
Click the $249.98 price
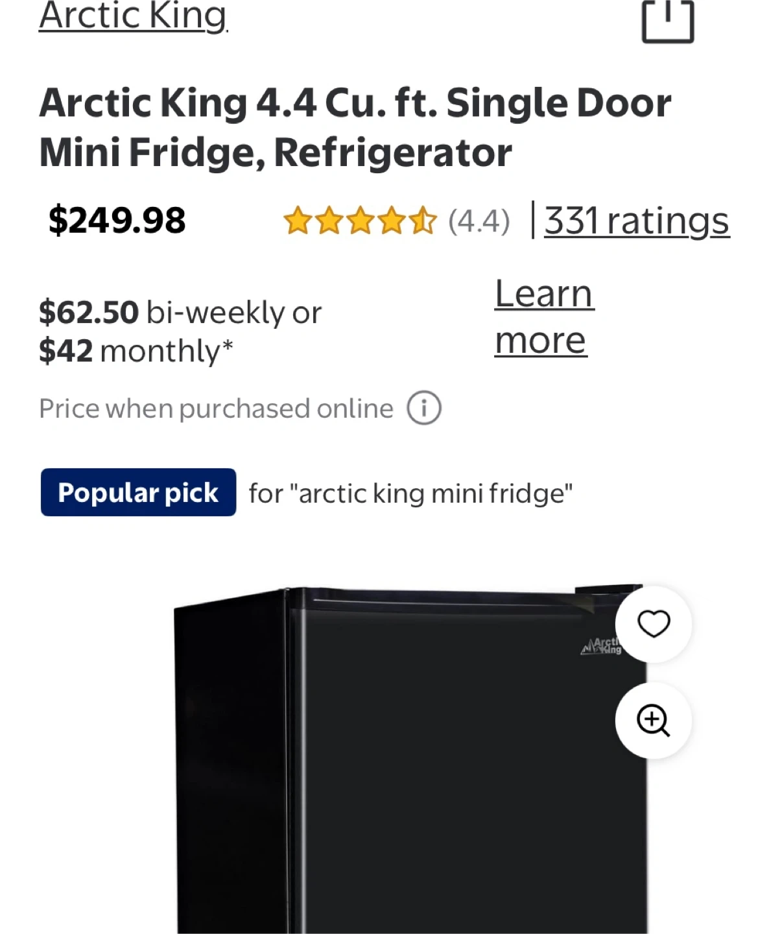click(x=117, y=221)
